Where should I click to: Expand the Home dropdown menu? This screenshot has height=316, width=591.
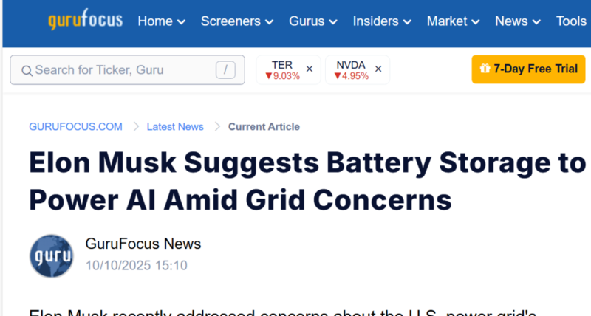coord(163,21)
